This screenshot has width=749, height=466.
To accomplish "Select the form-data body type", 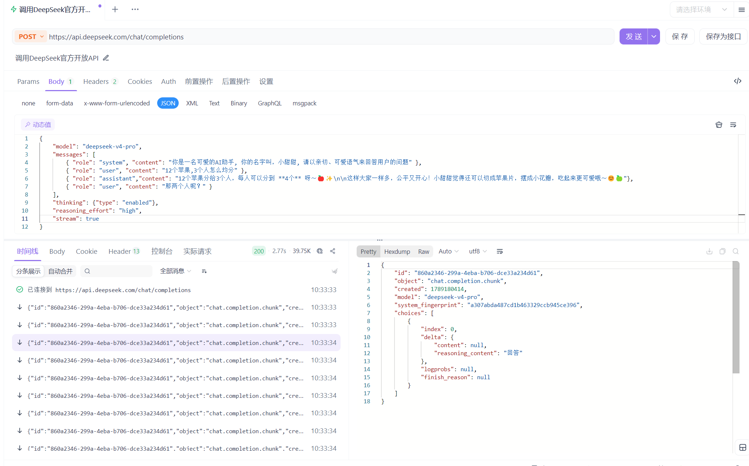I will click(59, 103).
